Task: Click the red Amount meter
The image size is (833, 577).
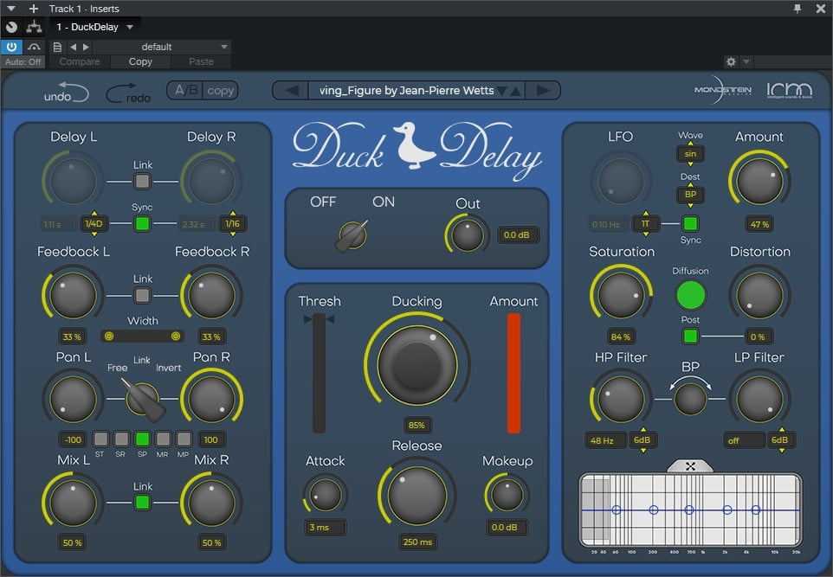Action: (x=513, y=373)
